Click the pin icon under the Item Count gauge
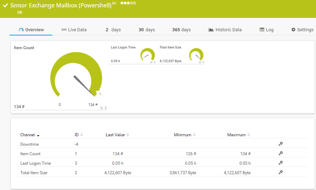 [105, 108]
